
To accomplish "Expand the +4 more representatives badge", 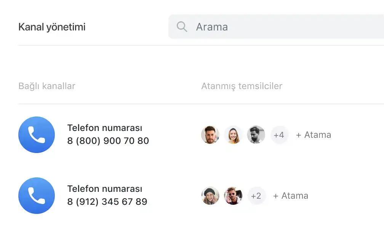I will (x=279, y=135).
